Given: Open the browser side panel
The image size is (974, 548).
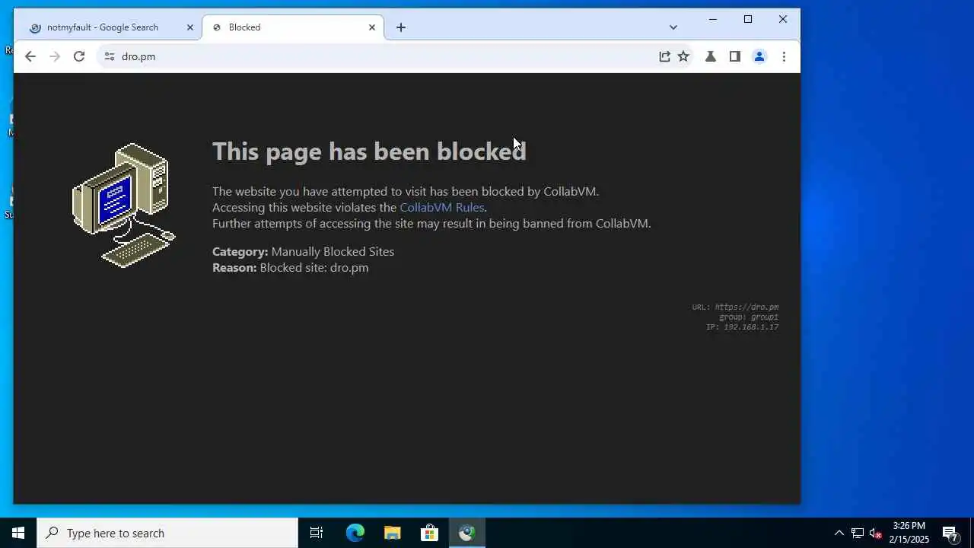Looking at the screenshot, I should (735, 56).
